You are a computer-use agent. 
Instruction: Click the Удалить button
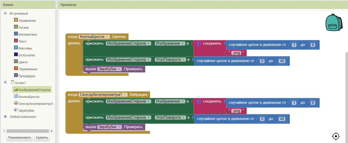pyautogui.click(x=42, y=138)
